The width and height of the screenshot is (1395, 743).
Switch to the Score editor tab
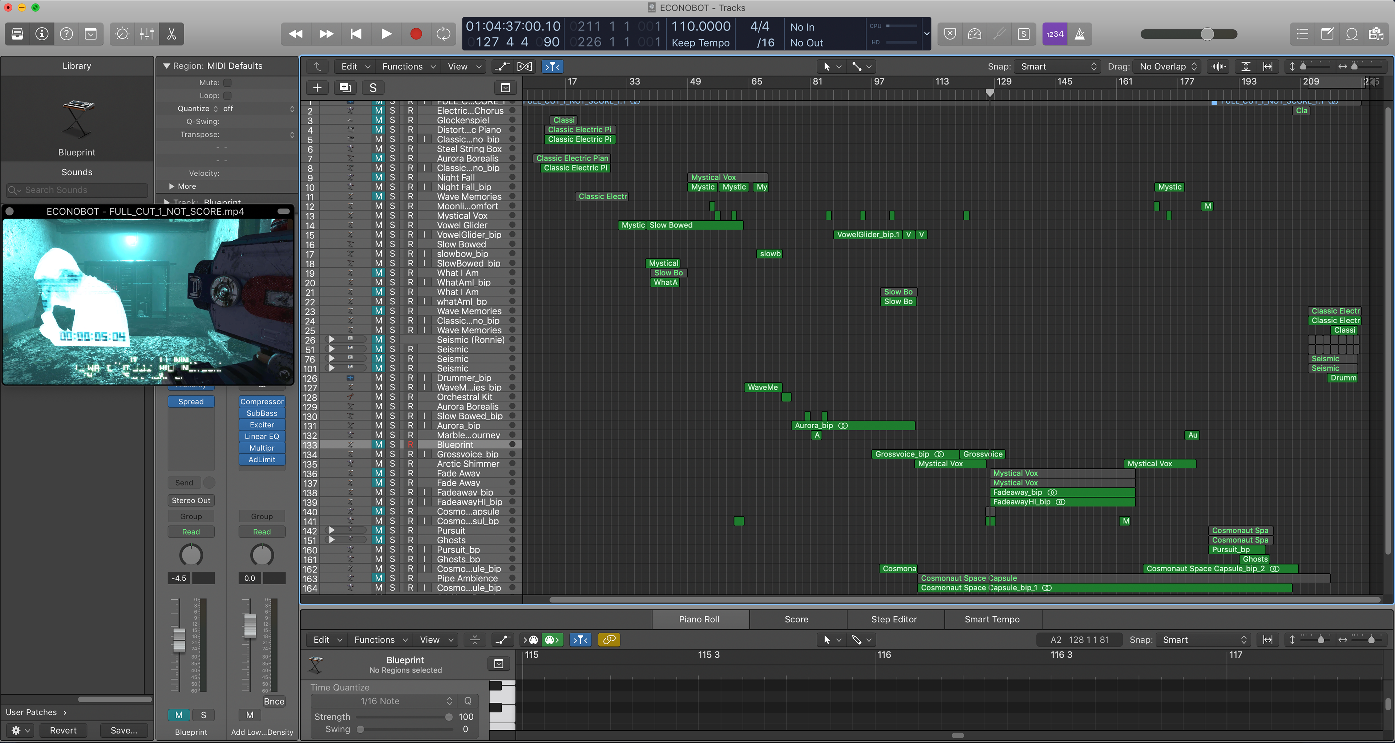[x=796, y=619]
